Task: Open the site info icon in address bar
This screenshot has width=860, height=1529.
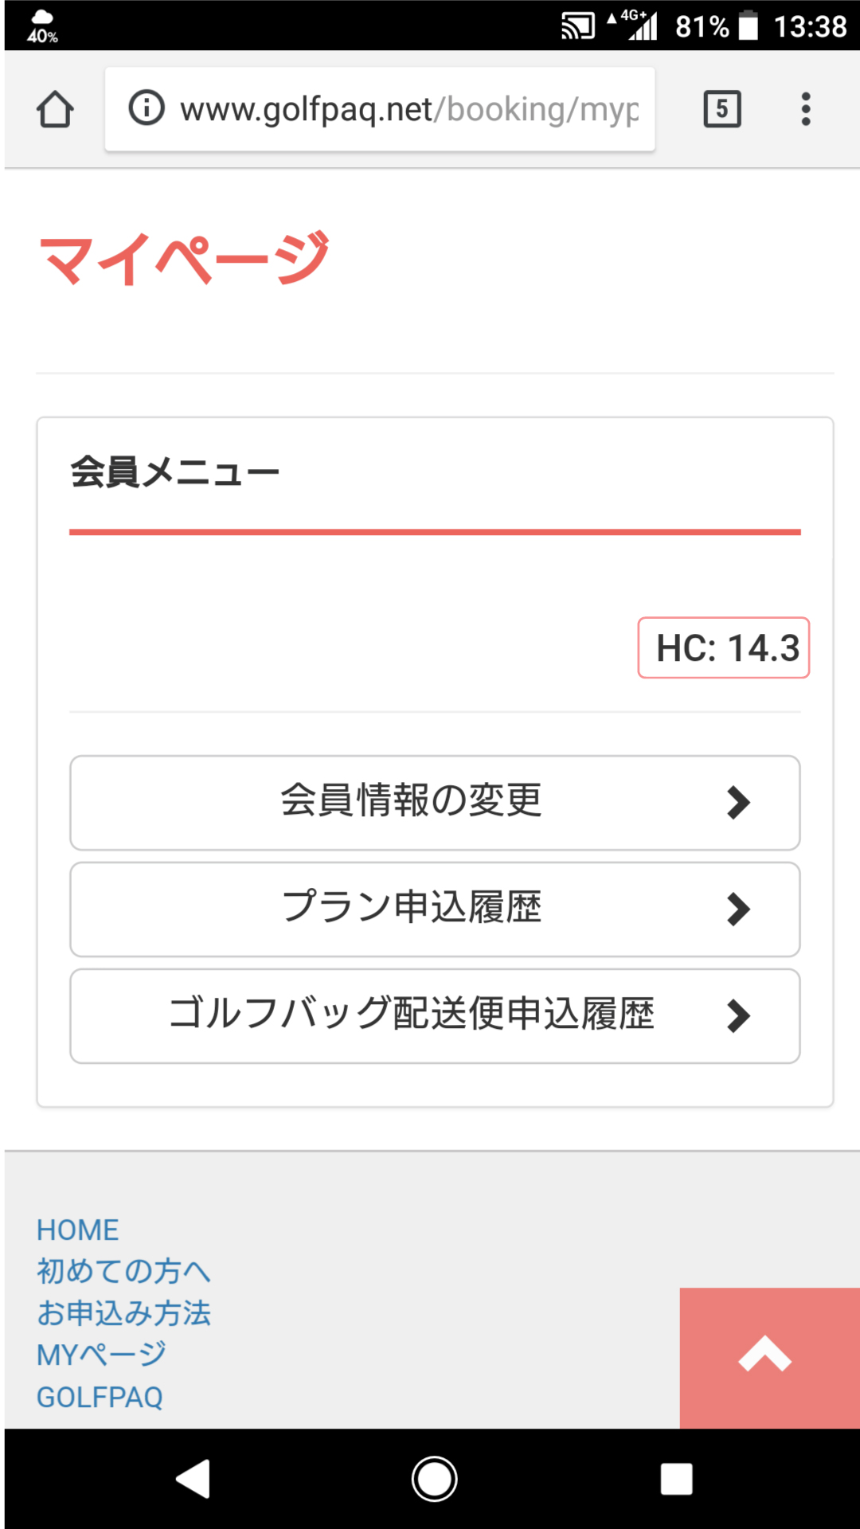Action: [x=147, y=108]
